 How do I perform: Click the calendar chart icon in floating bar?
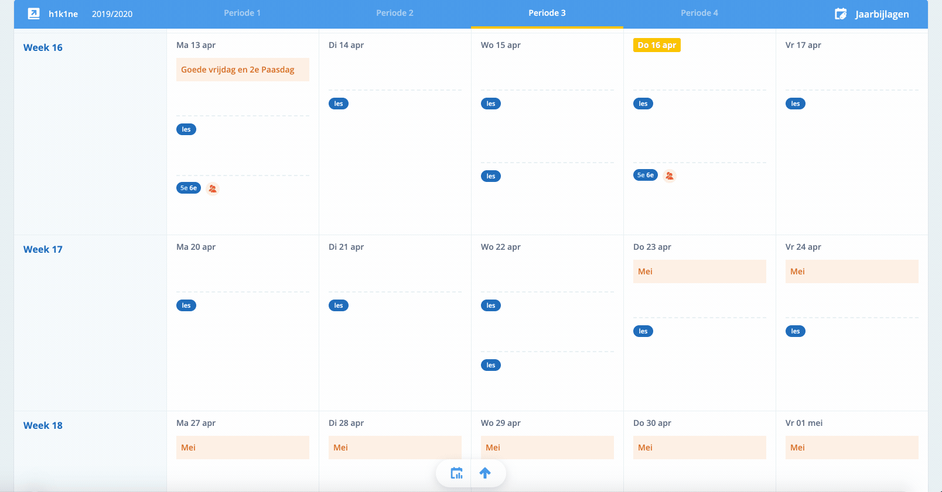[456, 473]
